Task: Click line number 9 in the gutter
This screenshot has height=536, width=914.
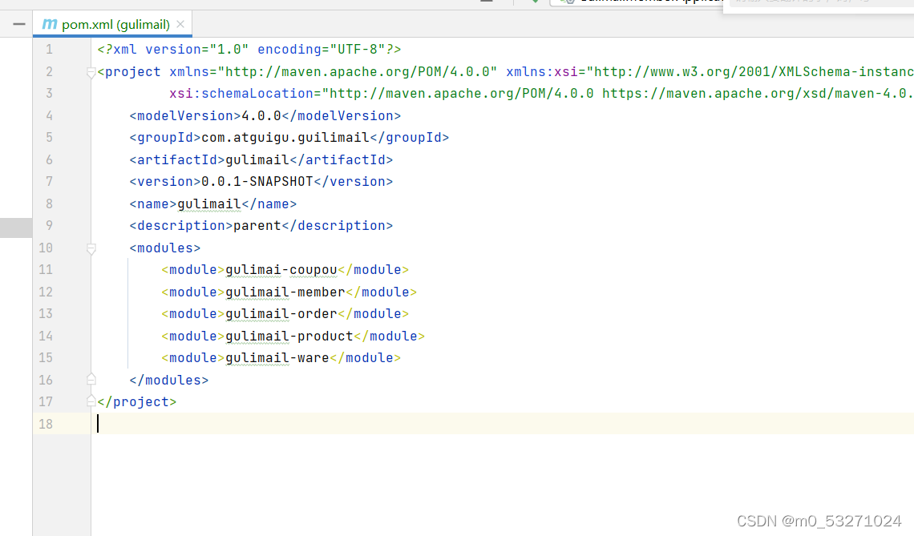Action: tap(49, 225)
